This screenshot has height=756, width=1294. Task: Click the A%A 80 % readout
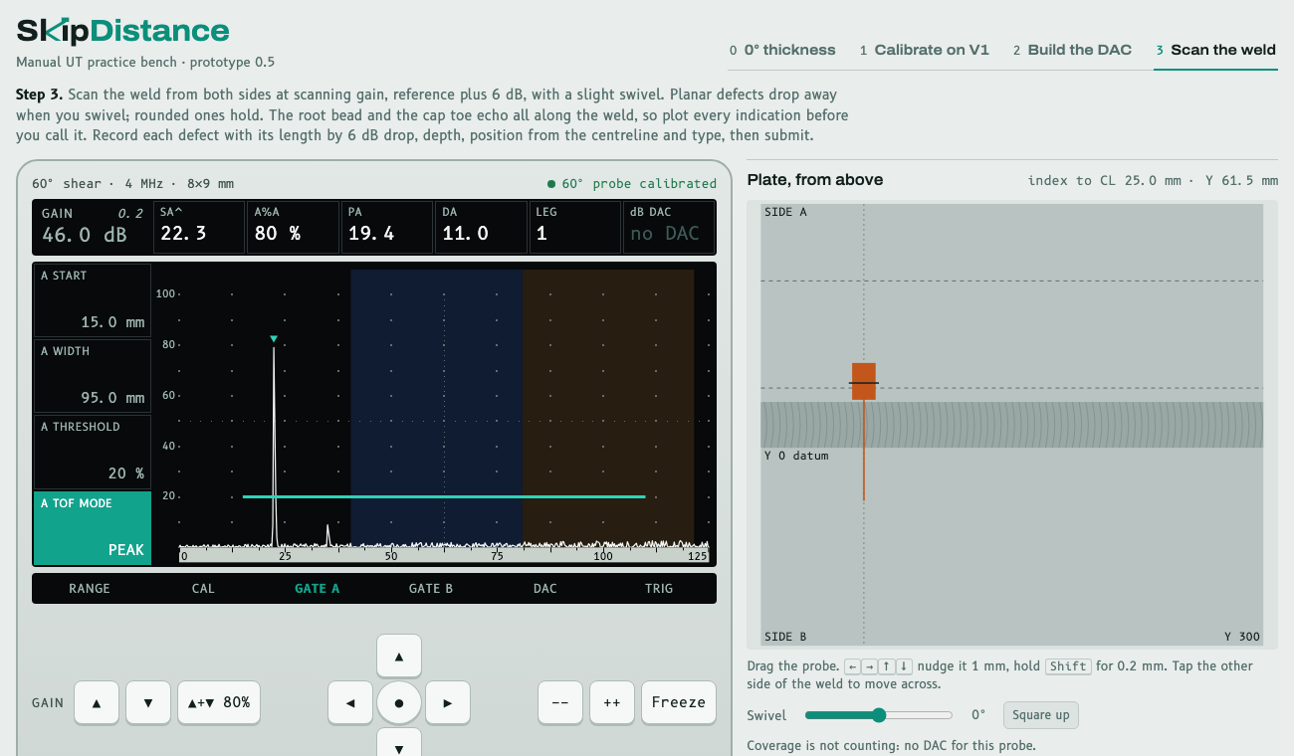click(294, 227)
